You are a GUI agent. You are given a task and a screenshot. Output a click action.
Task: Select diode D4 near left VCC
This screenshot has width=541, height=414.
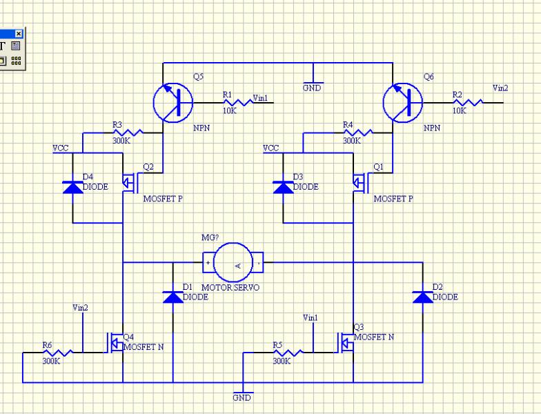(72, 187)
